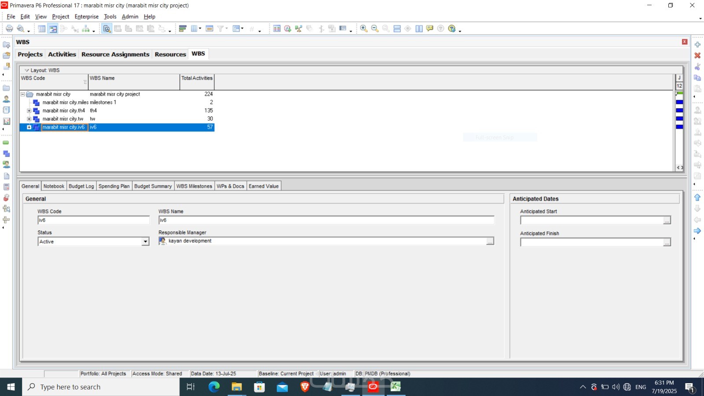Delete selected WBS with red X
Viewport: 704px width, 396px height.
coord(697,55)
